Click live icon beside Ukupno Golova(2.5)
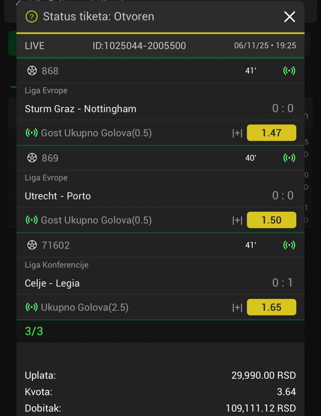 (32, 307)
